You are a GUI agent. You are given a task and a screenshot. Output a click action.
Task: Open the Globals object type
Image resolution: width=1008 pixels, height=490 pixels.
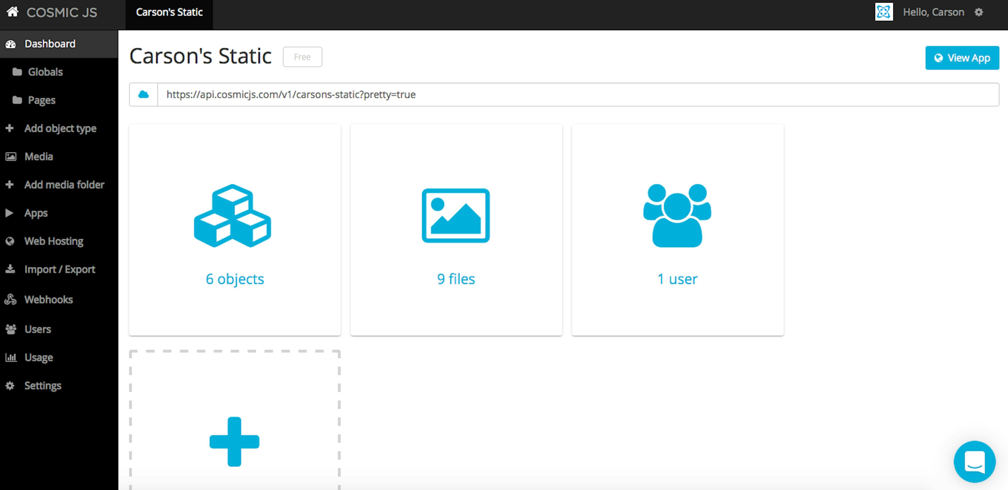point(45,72)
